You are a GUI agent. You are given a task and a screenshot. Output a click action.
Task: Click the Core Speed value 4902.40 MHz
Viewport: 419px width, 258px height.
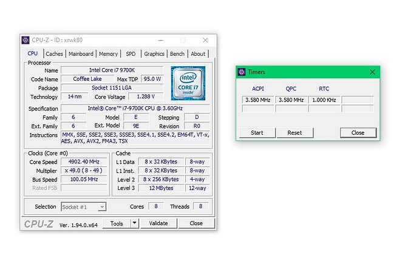coord(84,161)
